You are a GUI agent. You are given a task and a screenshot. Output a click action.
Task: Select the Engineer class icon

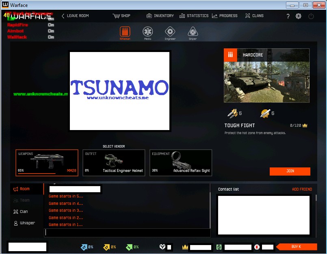pyautogui.click(x=170, y=32)
